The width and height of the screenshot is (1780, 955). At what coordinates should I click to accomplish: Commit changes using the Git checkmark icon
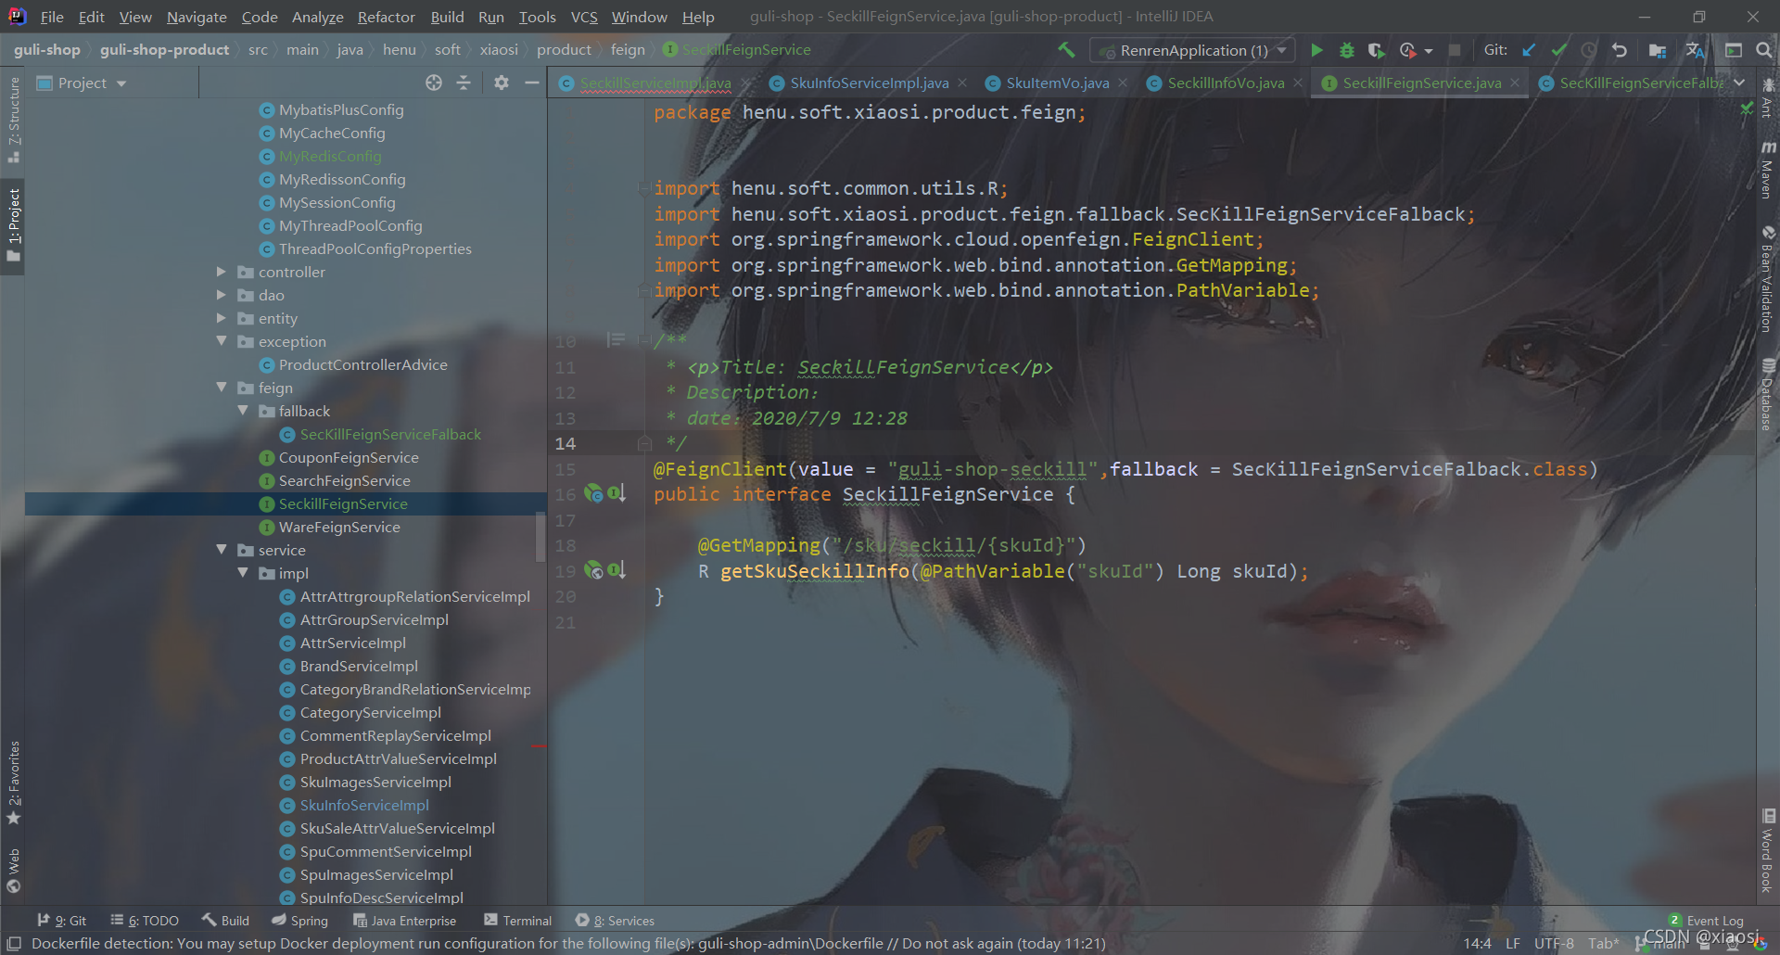click(x=1559, y=50)
